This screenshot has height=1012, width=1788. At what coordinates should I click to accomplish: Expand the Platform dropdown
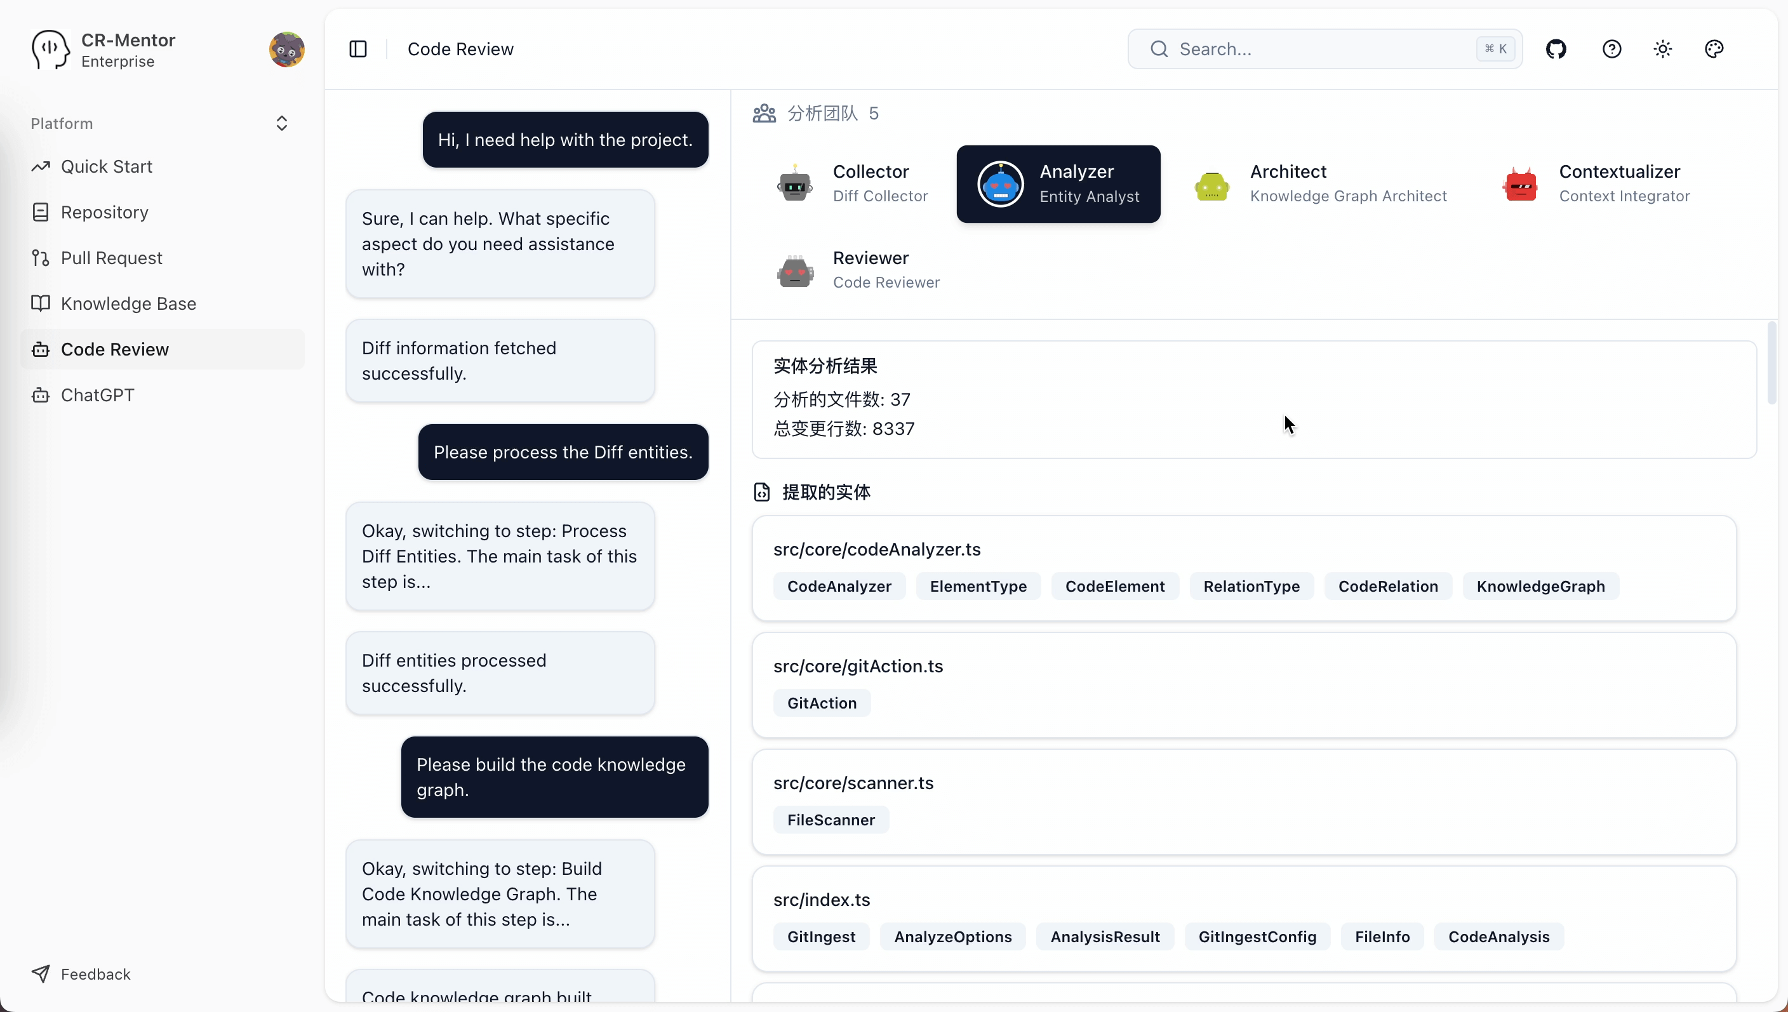[281, 123]
